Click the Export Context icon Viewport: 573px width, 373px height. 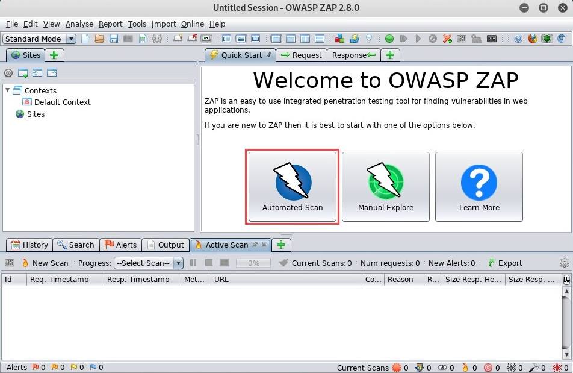pos(52,73)
